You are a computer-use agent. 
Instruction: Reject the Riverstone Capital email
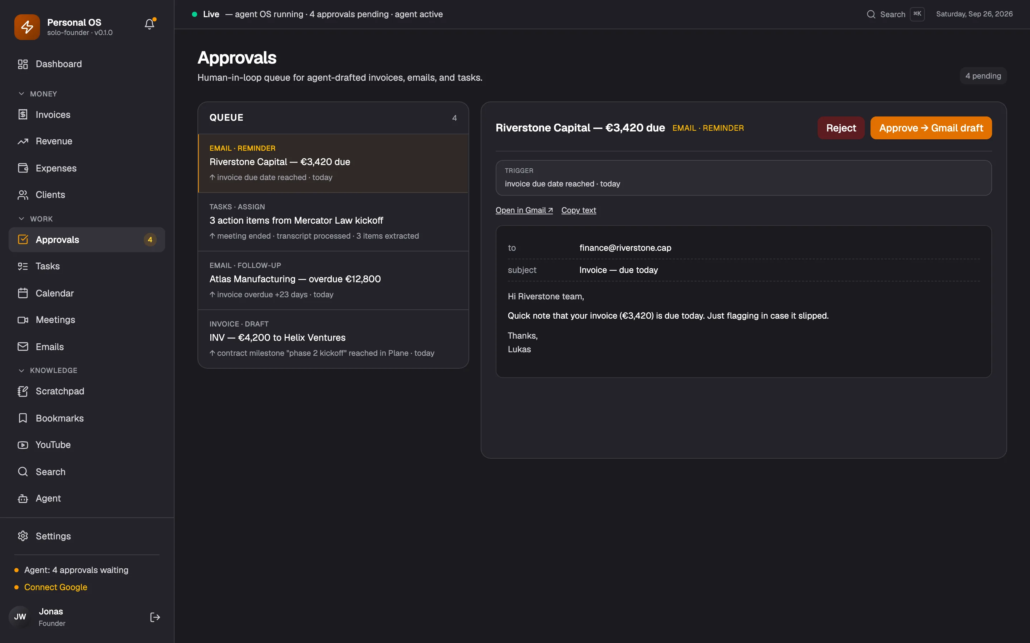840,128
